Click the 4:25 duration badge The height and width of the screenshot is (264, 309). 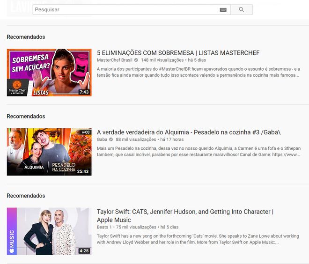point(84,251)
